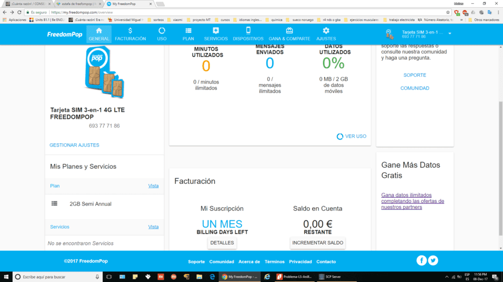Screen dimensions: 503x282
Task: Open the footer Privacidad link
Action: point(301,261)
